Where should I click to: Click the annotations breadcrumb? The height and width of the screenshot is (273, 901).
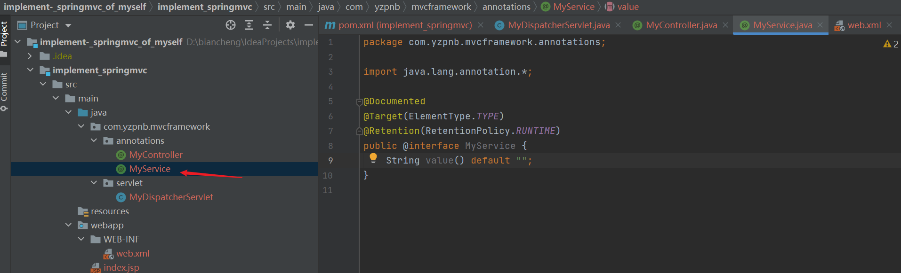tap(506, 7)
